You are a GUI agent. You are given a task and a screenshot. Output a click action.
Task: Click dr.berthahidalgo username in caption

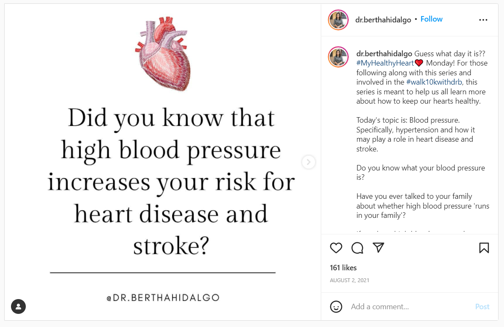(384, 54)
